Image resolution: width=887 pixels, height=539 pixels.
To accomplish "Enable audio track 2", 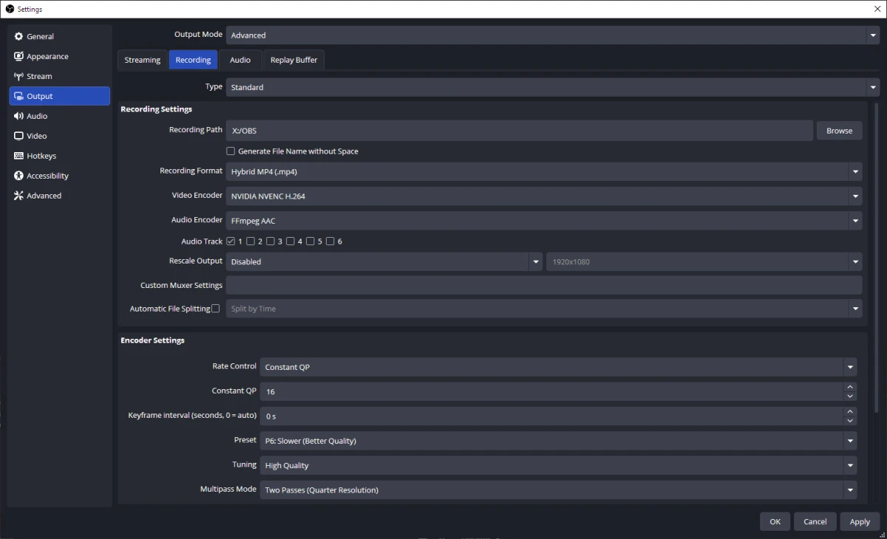I will pos(251,241).
